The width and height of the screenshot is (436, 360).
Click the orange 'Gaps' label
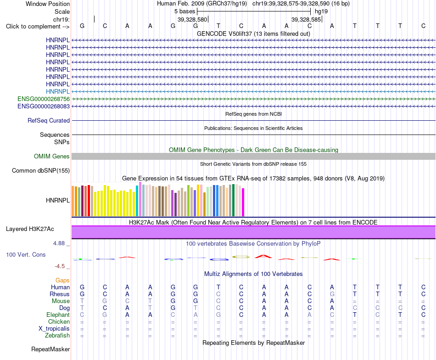(62, 281)
